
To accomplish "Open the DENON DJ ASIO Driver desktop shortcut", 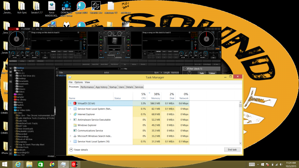I will tap(67, 9).
